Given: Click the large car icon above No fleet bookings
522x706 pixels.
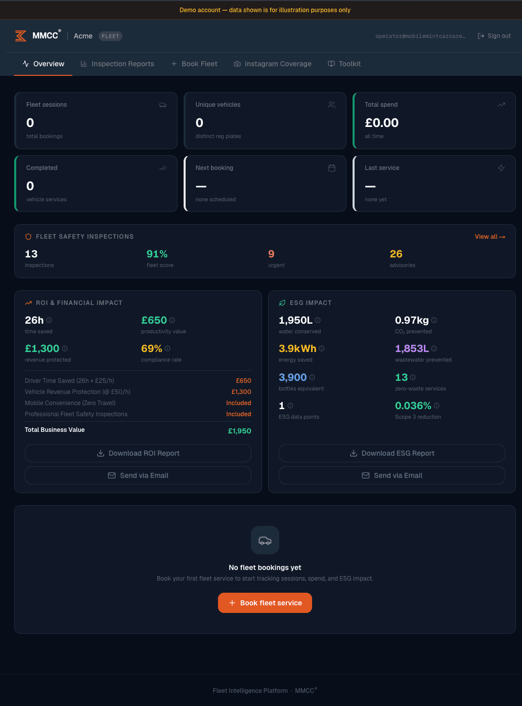Looking at the screenshot, I should [265, 540].
